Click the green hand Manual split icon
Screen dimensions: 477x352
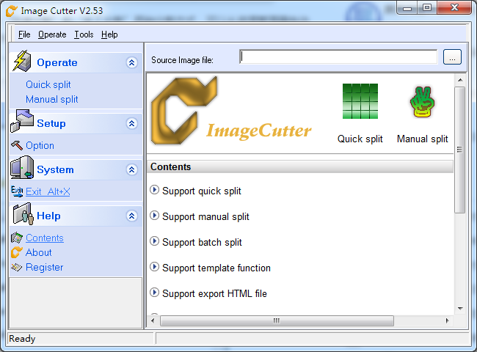(422, 102)
